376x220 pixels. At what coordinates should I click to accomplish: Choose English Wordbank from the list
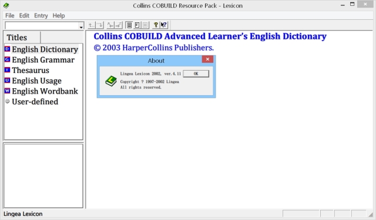click(45, 91)
